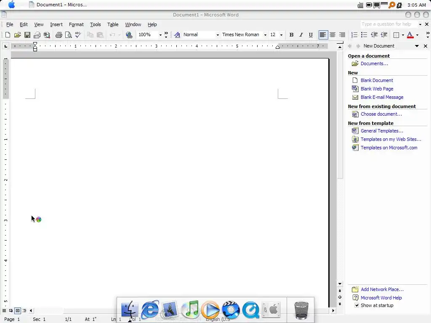Viewport: 431px width, 323px height.
Task: Open the Times New Roman font dropdown
Action: coord(265,35)
